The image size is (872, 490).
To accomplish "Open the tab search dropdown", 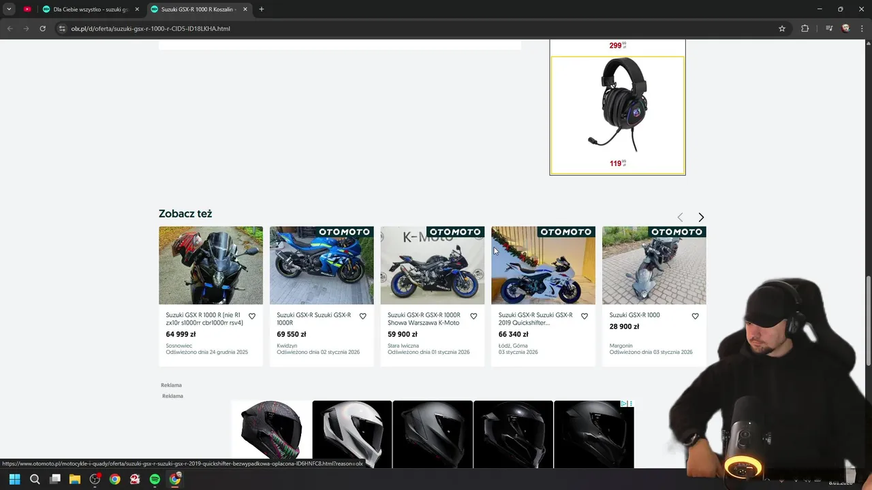I will point(9,10).
